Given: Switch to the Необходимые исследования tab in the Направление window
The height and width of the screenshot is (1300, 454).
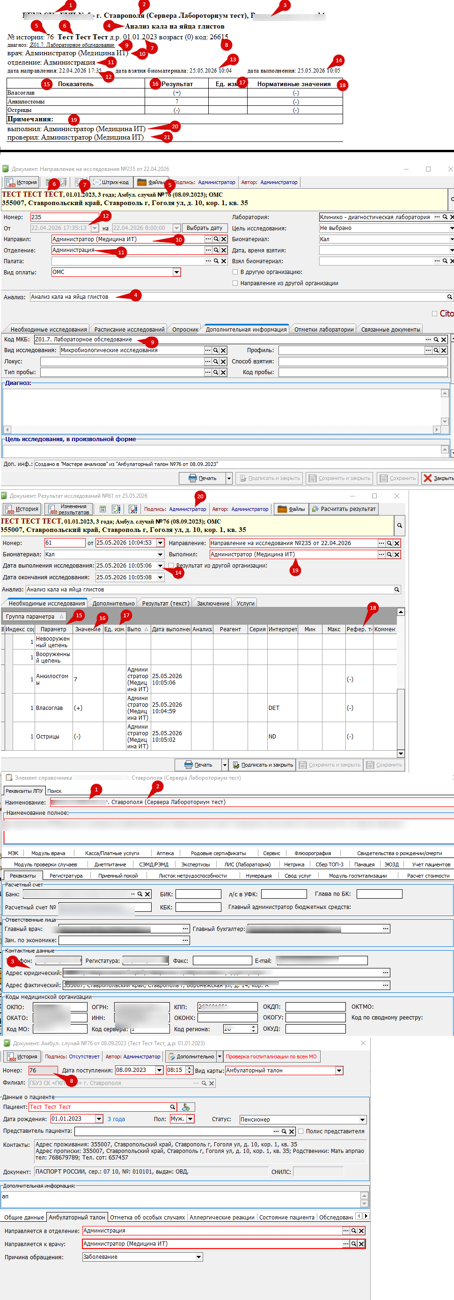Looking at the screenshot, I should click(x=48, y=329).
